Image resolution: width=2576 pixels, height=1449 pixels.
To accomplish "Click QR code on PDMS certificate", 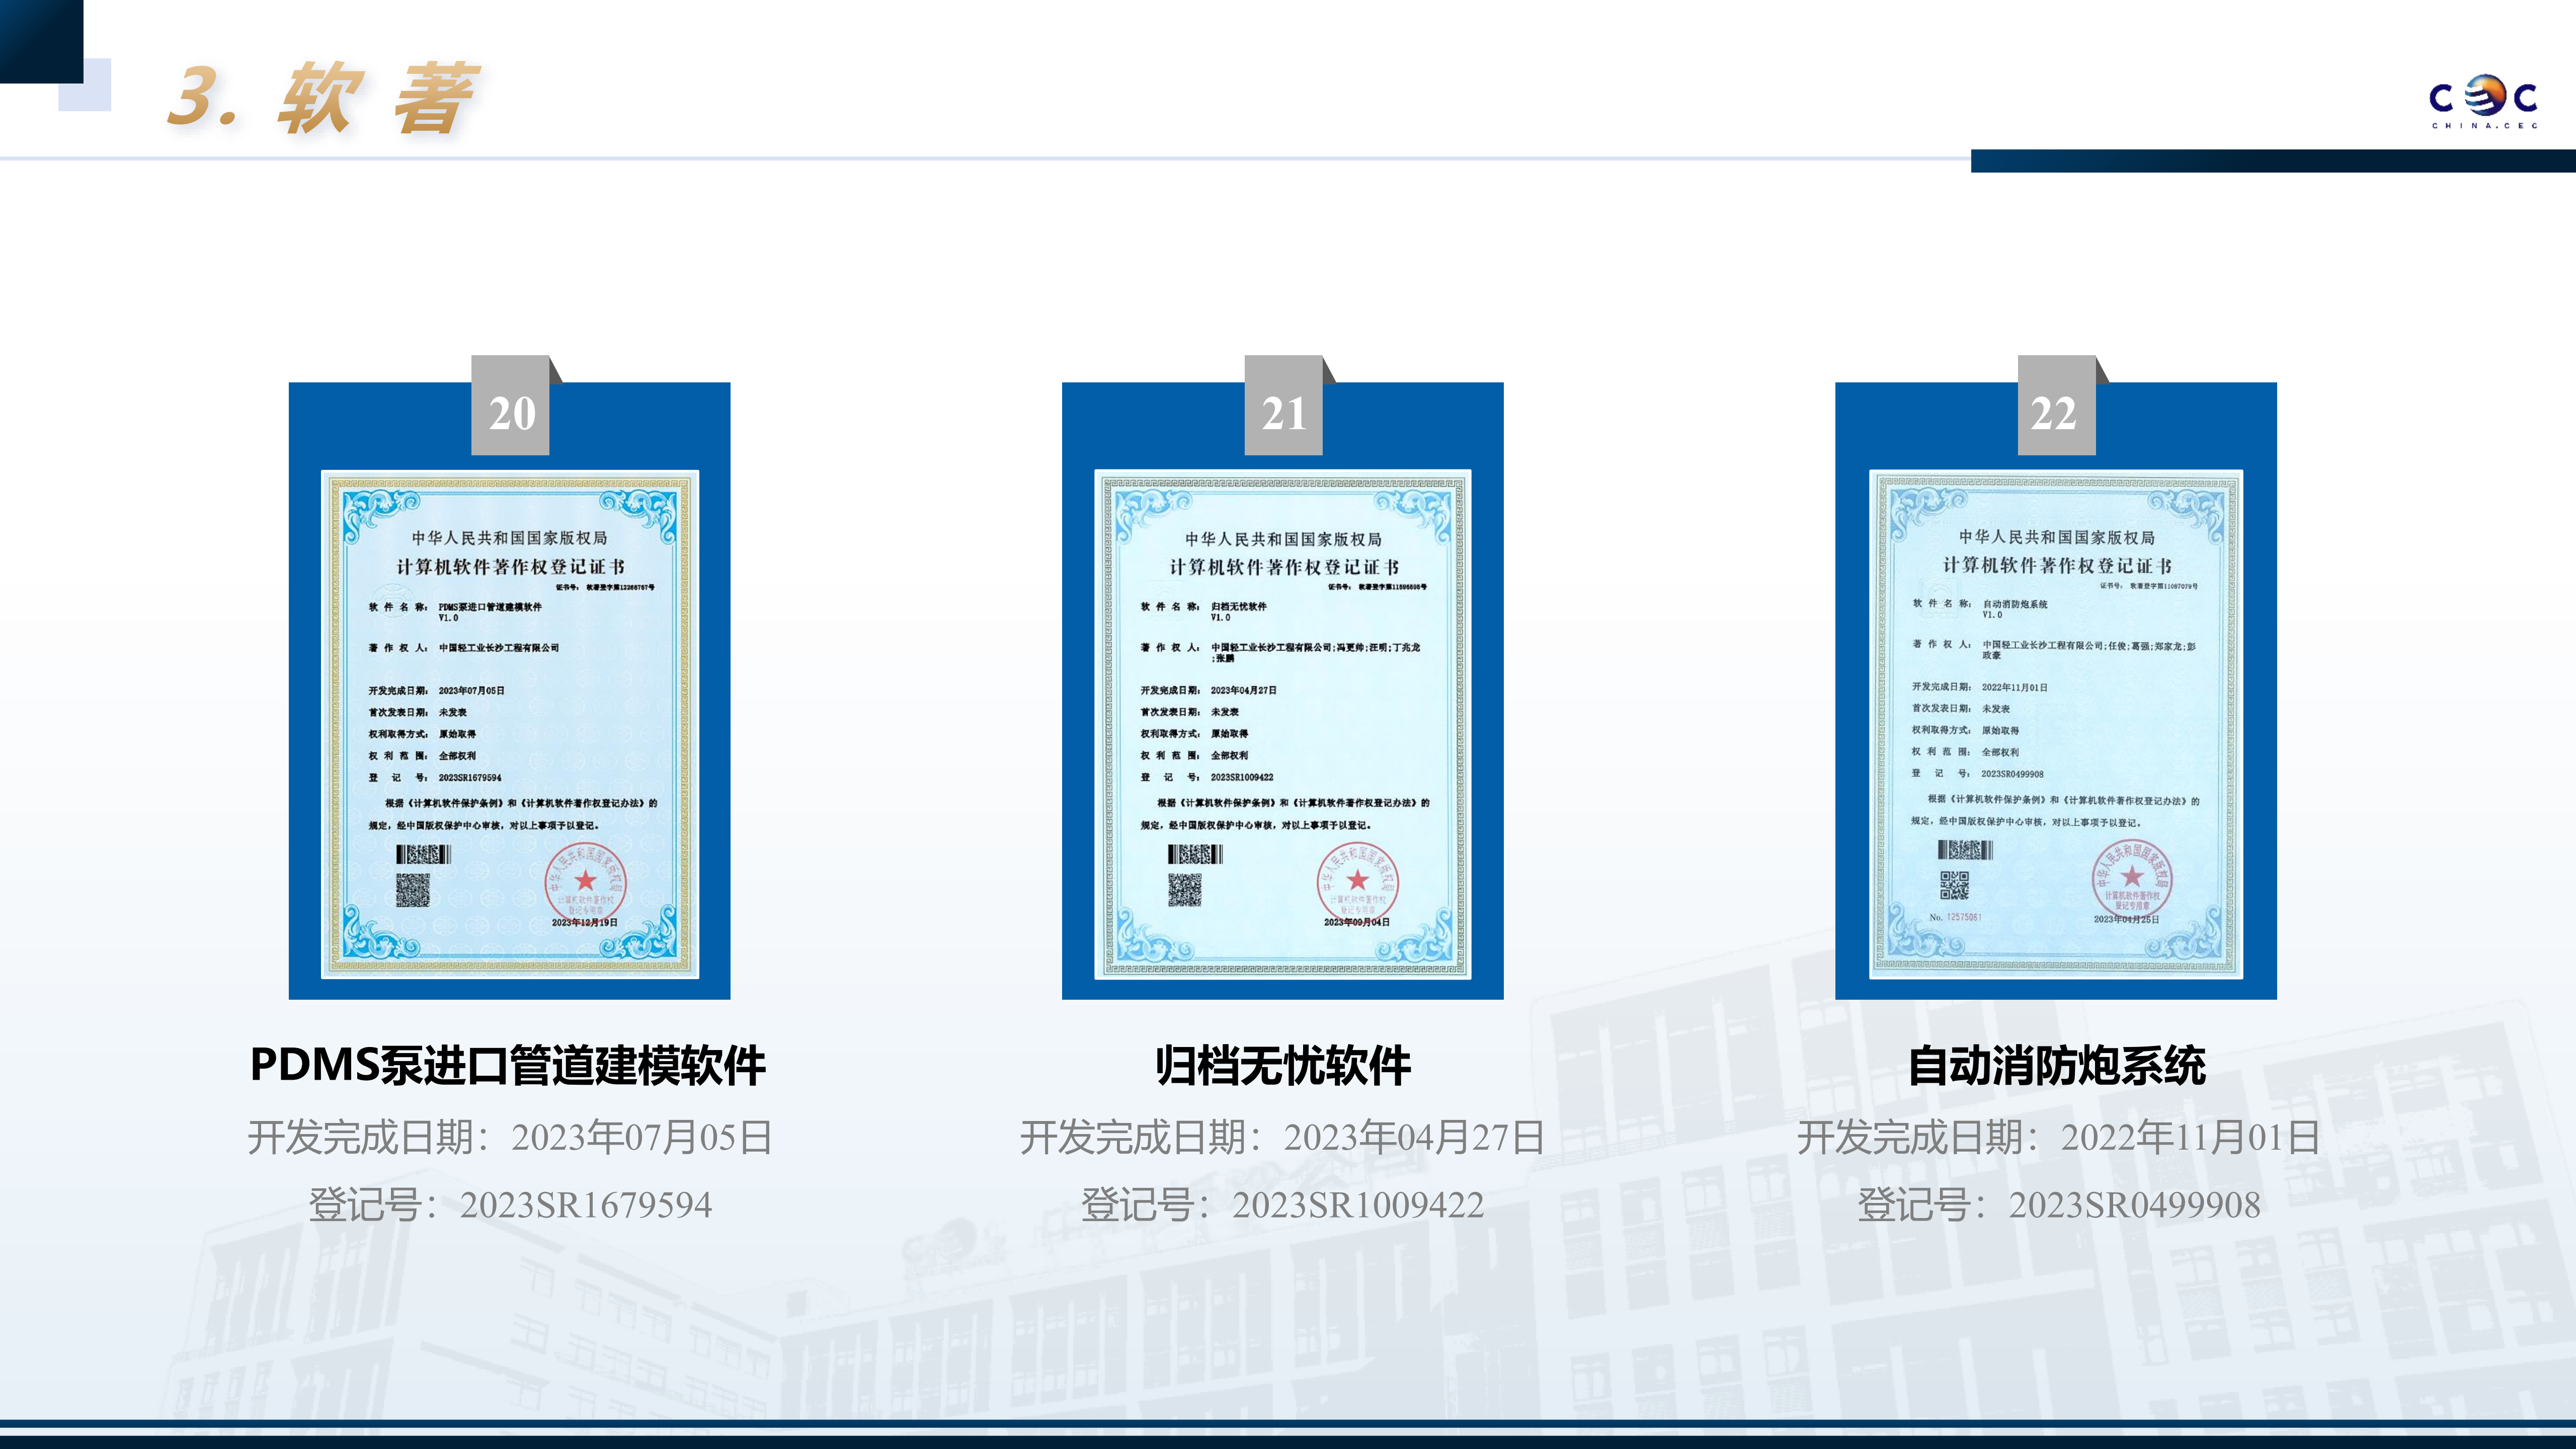I will click(412, 890).
